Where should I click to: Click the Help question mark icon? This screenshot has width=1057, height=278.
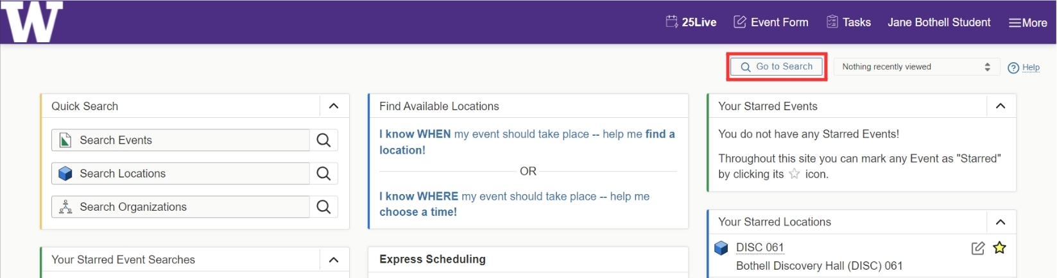(x=1013, y=68)
